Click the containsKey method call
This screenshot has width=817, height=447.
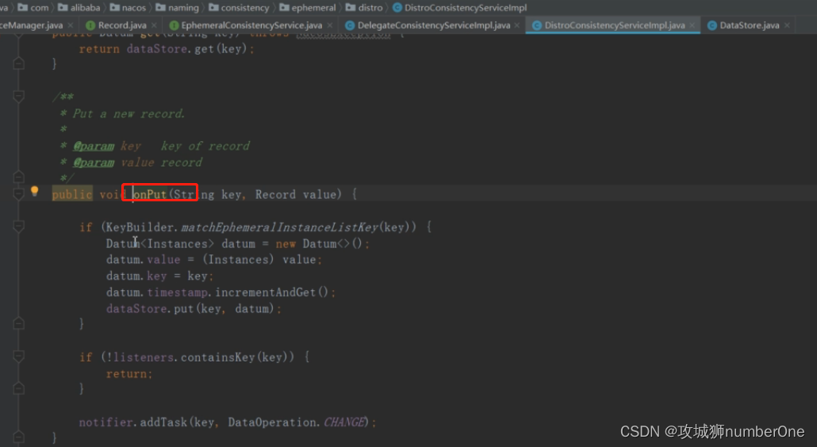pos(218,357)
